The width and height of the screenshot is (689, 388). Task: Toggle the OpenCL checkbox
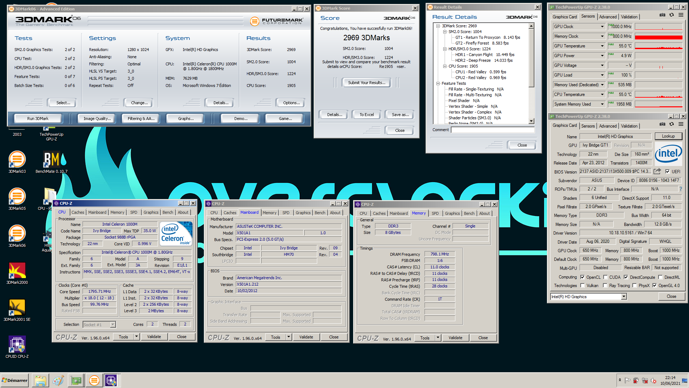click(582, 277)
